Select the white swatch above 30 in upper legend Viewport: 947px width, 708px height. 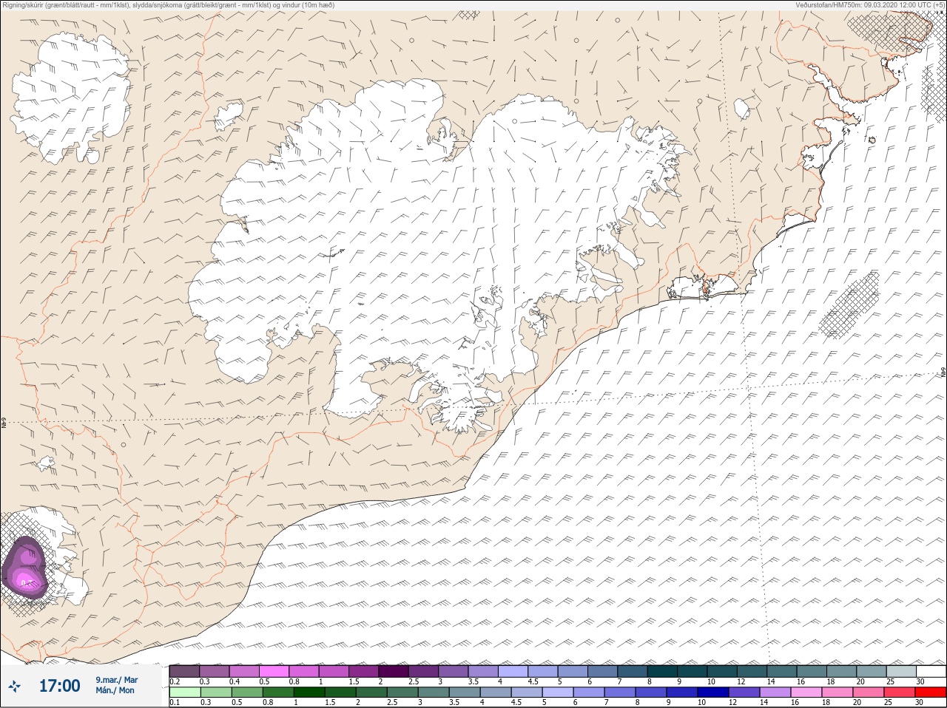[931, 671]
